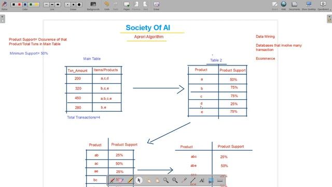
Task: Select the Zoom in magnifier tool
Action: 166,180
